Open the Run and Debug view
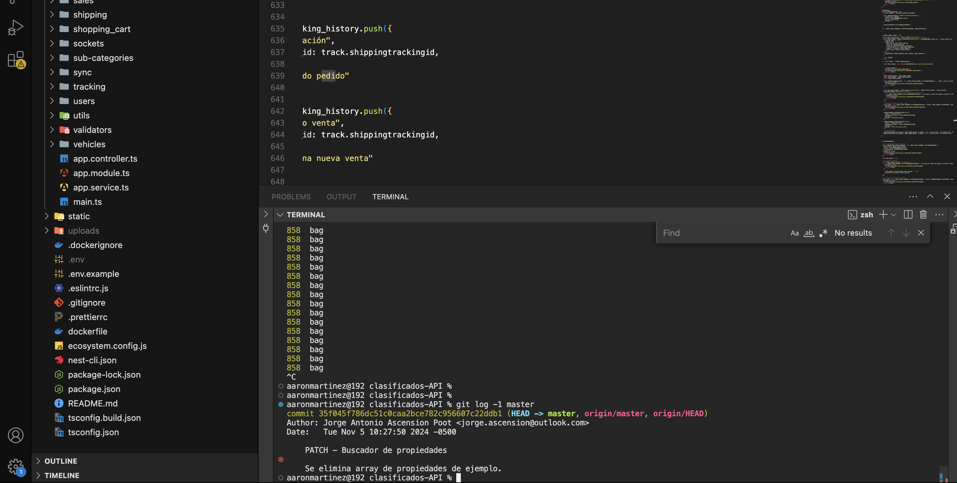 (x=15, y=27)
